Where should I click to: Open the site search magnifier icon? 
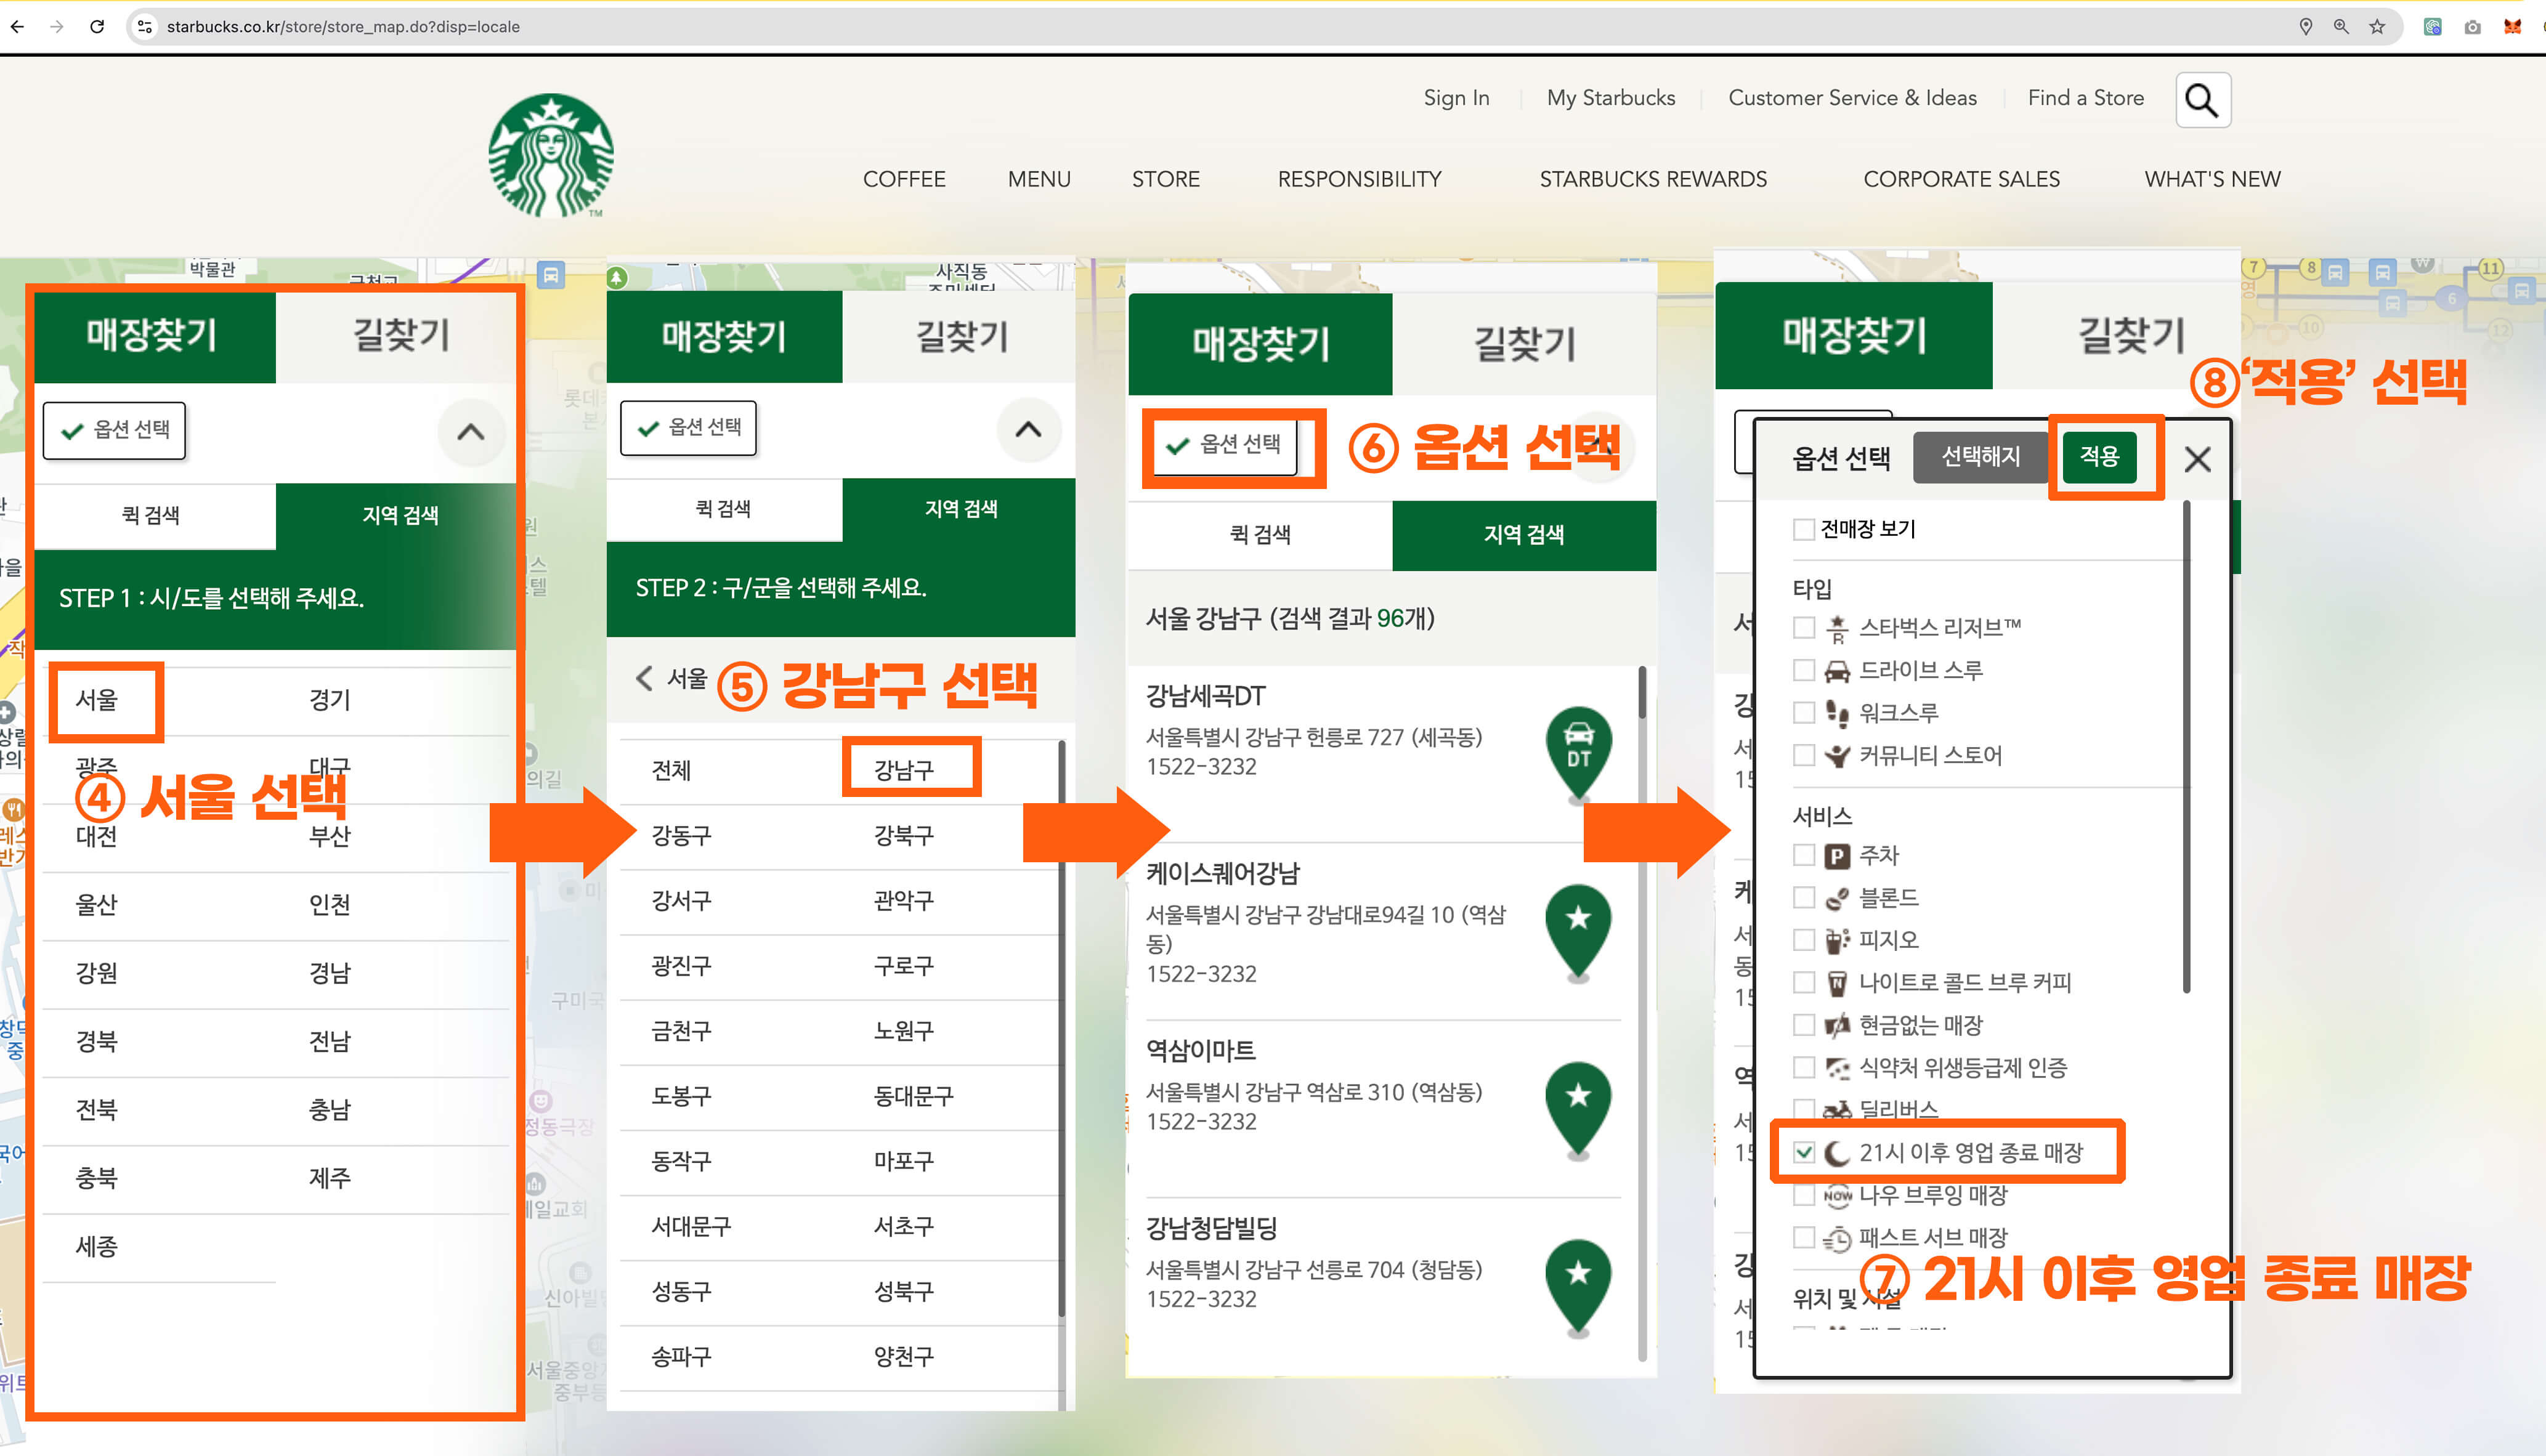[x=2202, y=99]
